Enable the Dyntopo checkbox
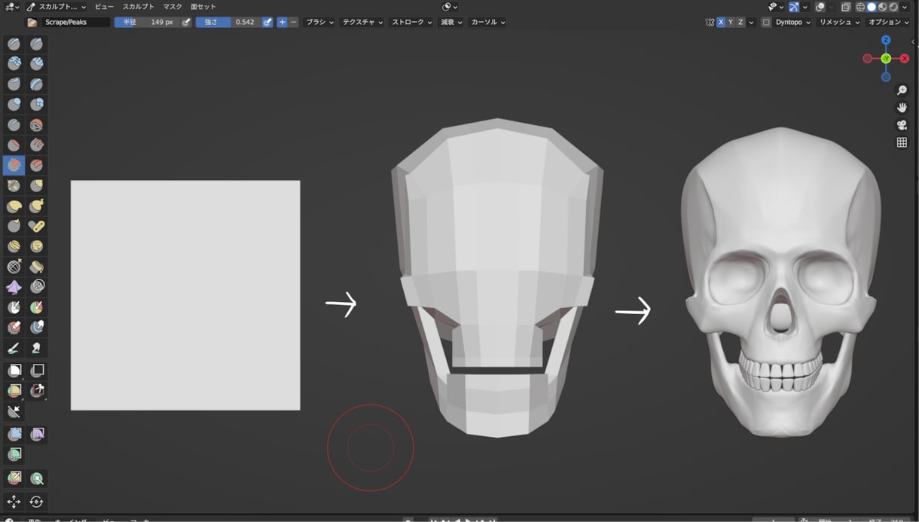 [766, 23]
